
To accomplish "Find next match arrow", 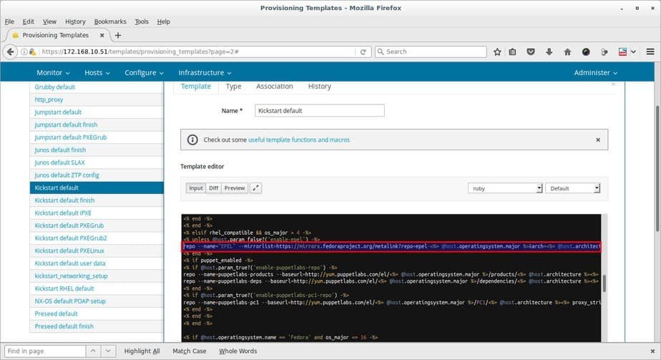I will (x=108, y=351).
